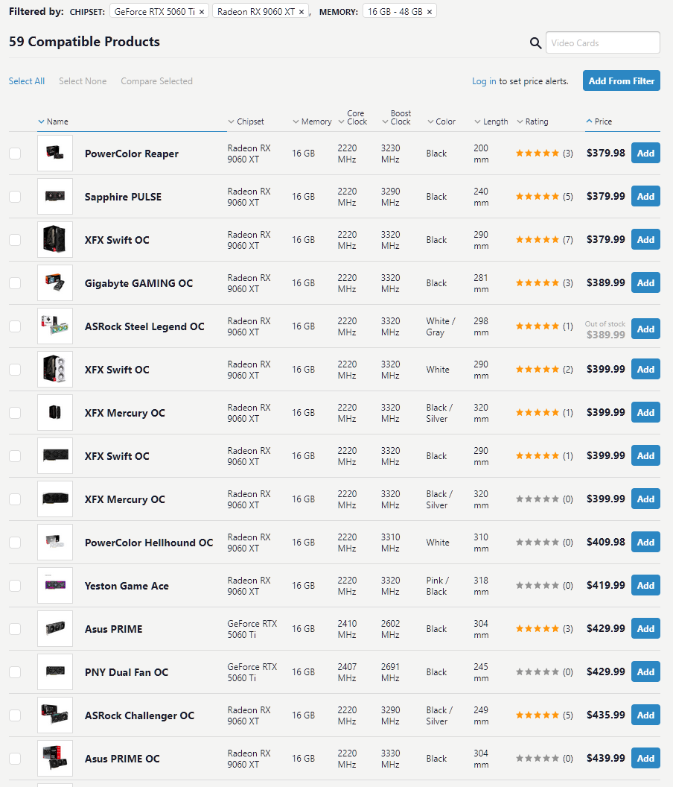Viewport: 673px width, 787px height.
Task: Sort by Memory column
Action: tap(312, 121)
